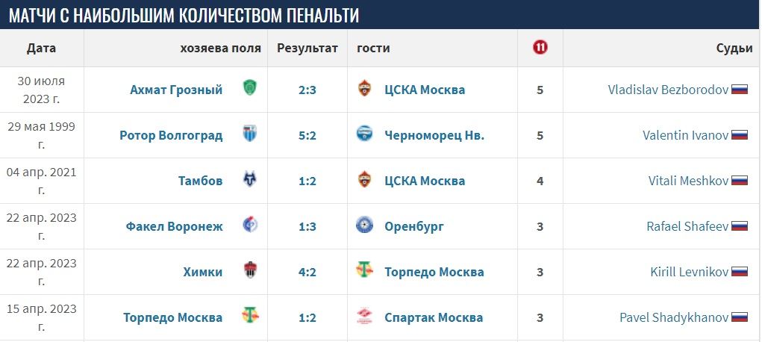Click ЦСКА Москва crest in first row
The width and height of the screenshot is (762, 342).
tap(364, 88)
